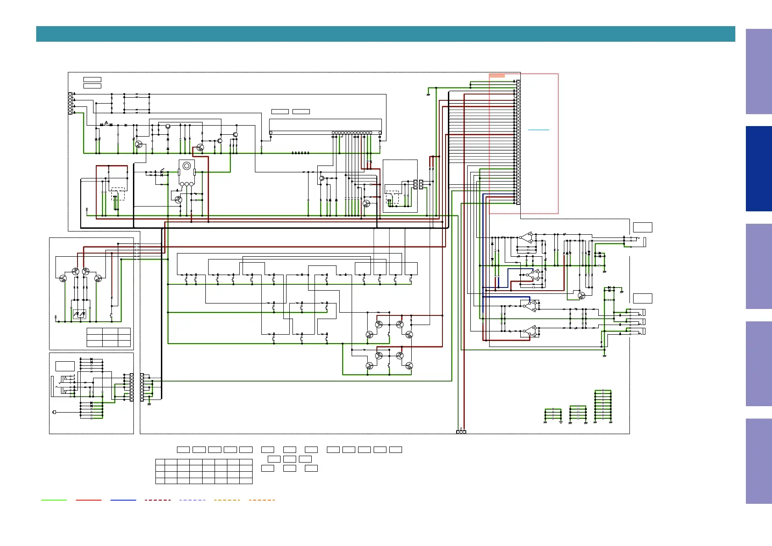Click the gold dashed line legend sample

point(227,500)
